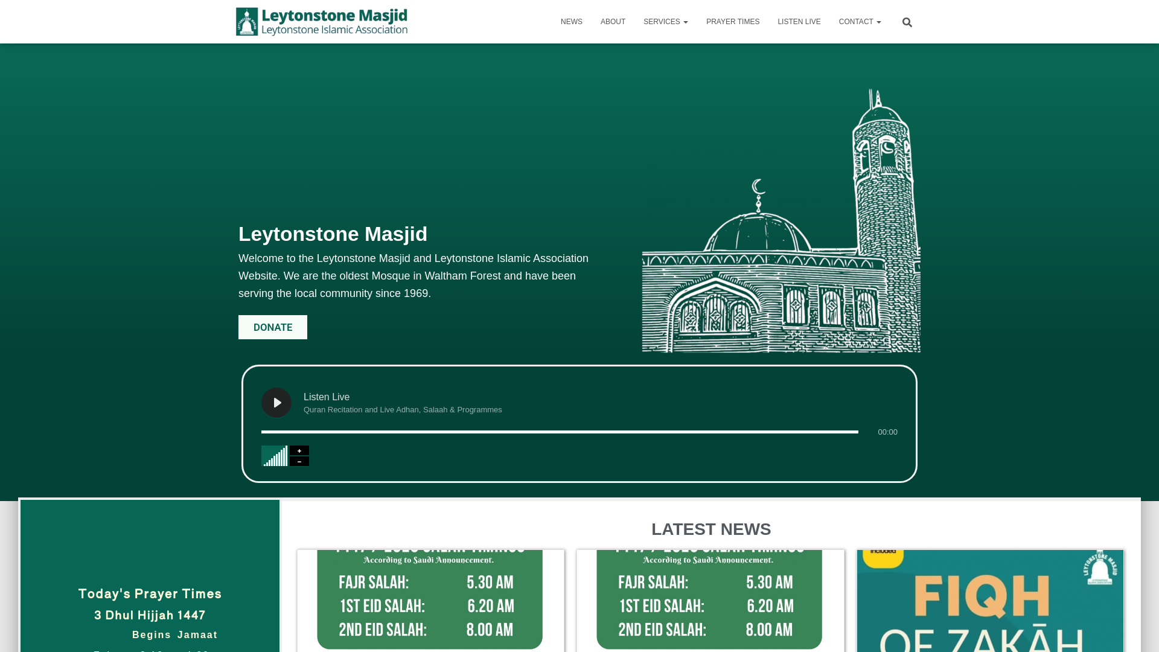Open the News menu item
This screenshot has width=1159, height=652.
click(x=572, y=22)
